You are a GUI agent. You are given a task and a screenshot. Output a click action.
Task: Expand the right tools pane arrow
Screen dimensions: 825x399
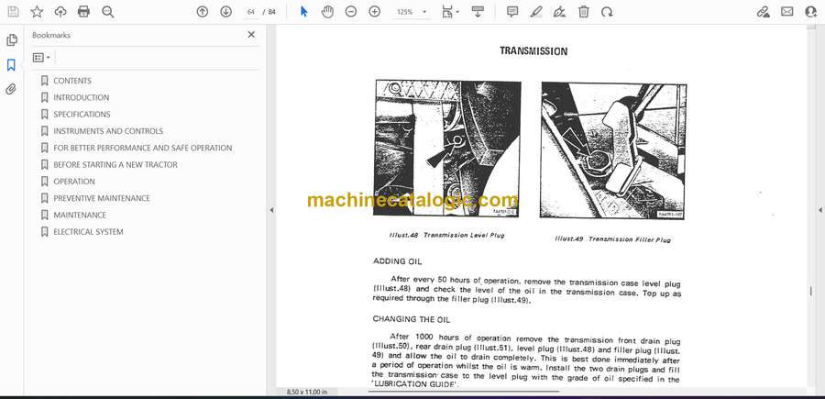point(819,210)
